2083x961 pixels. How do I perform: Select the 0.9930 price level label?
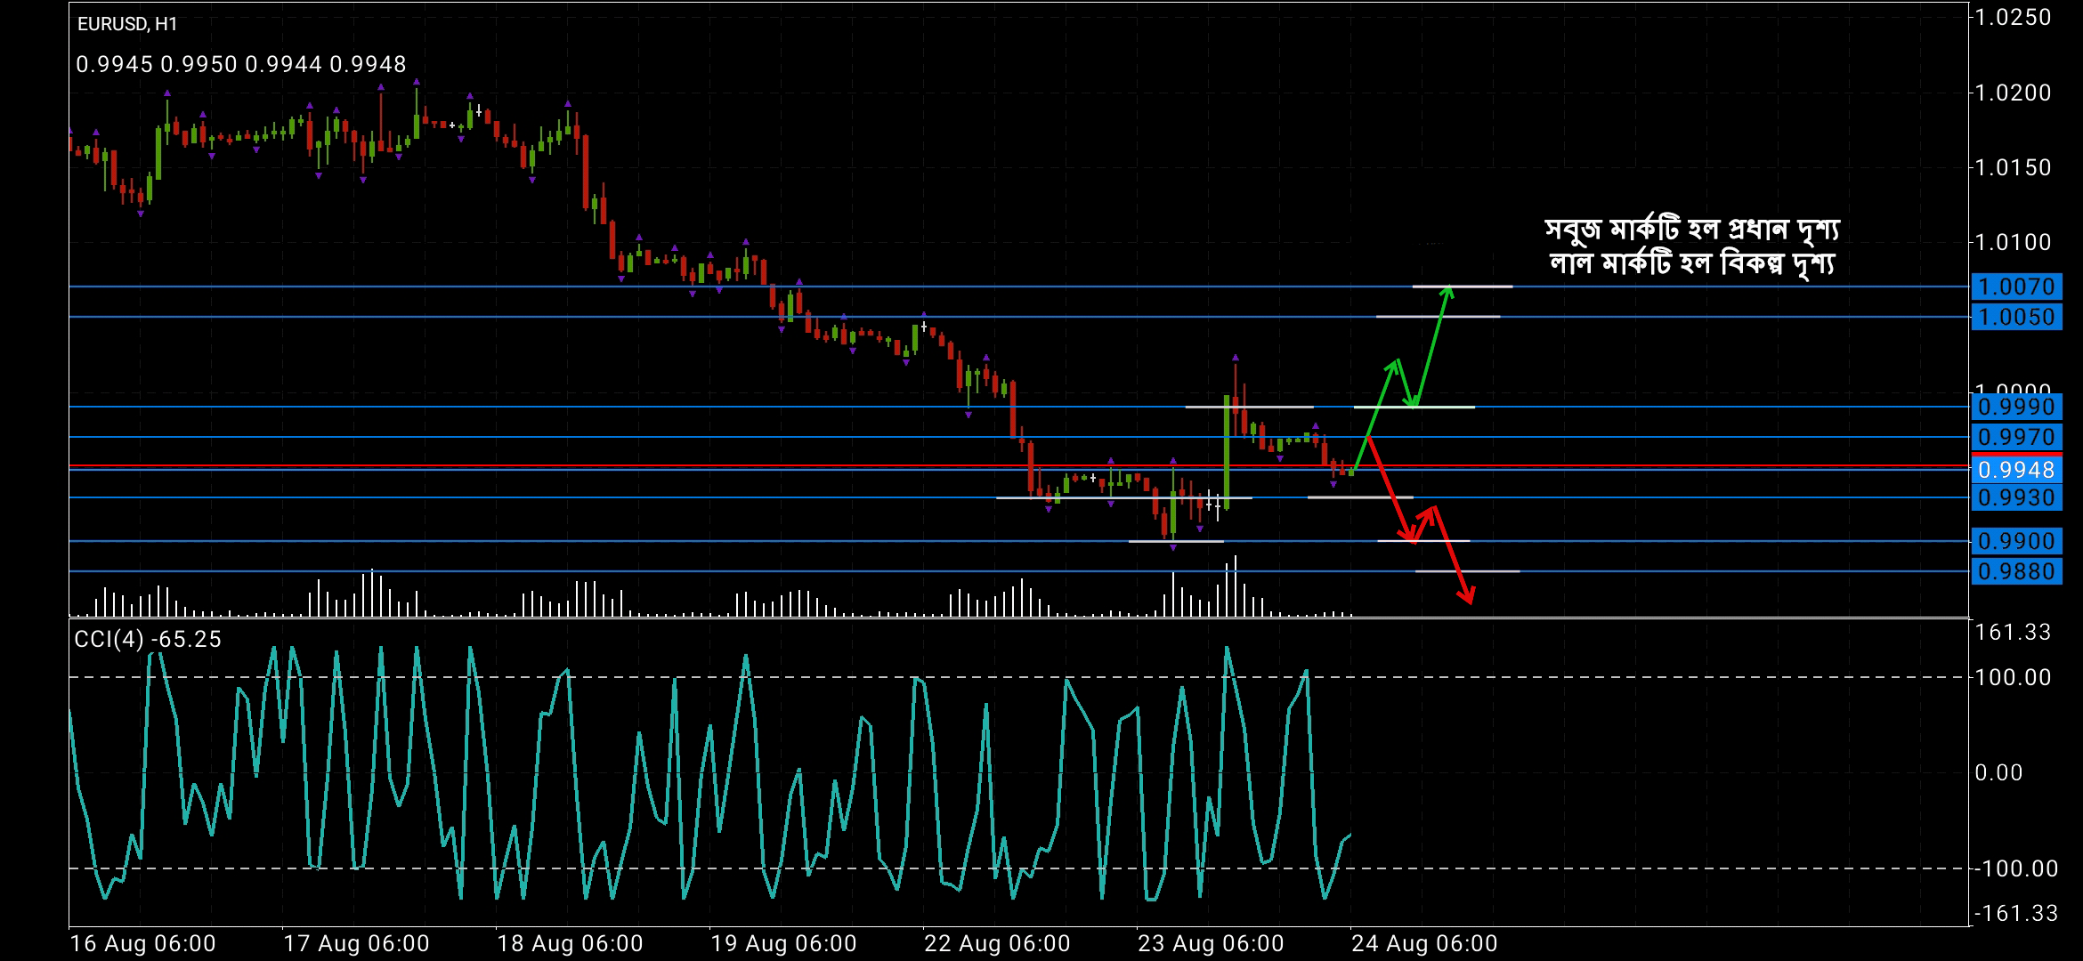[x=2017, y=497]
